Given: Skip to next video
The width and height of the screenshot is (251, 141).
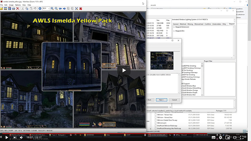Looking at the screenshot, I should 15,138.
